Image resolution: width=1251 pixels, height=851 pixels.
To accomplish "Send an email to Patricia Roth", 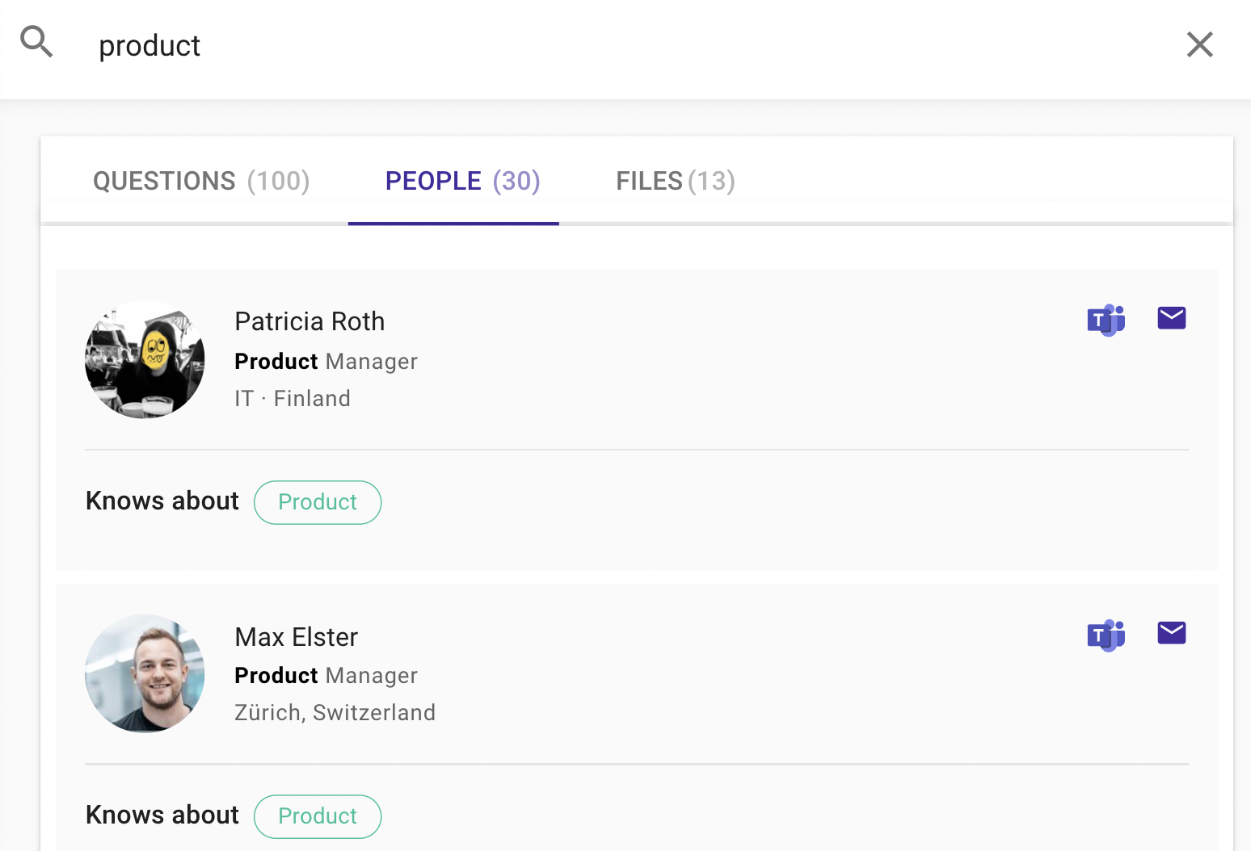I will [x=1171, y=318].
